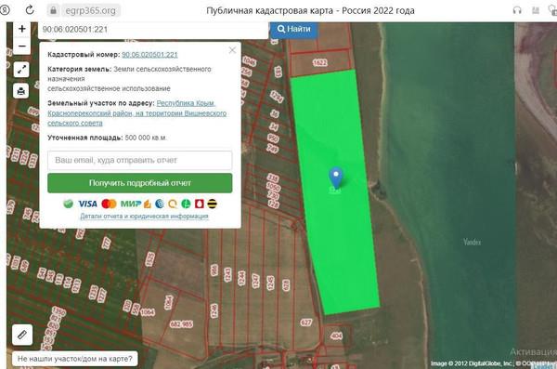
Task: Click Получить подробный отчет button
Action: (140, 183)
